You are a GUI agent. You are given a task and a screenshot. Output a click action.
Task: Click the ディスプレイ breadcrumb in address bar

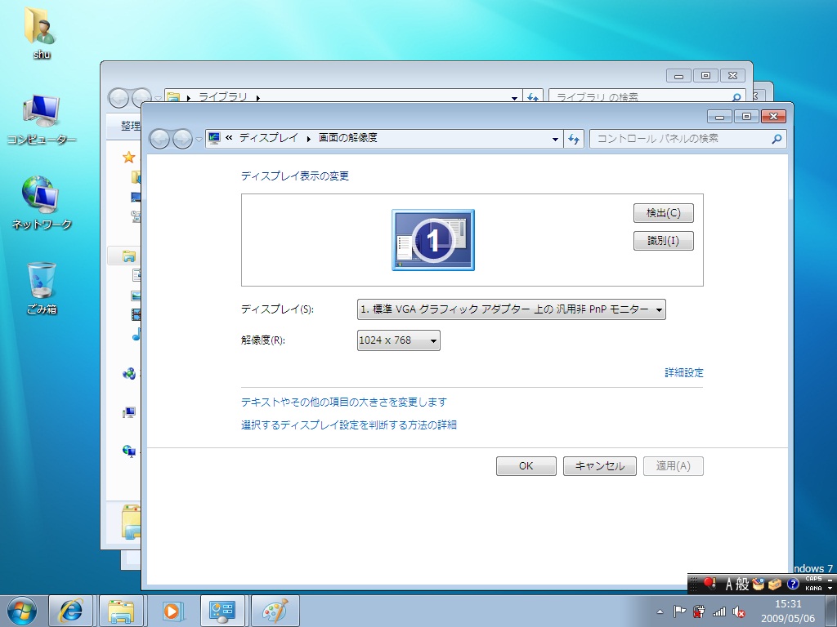tap(268, 138)
